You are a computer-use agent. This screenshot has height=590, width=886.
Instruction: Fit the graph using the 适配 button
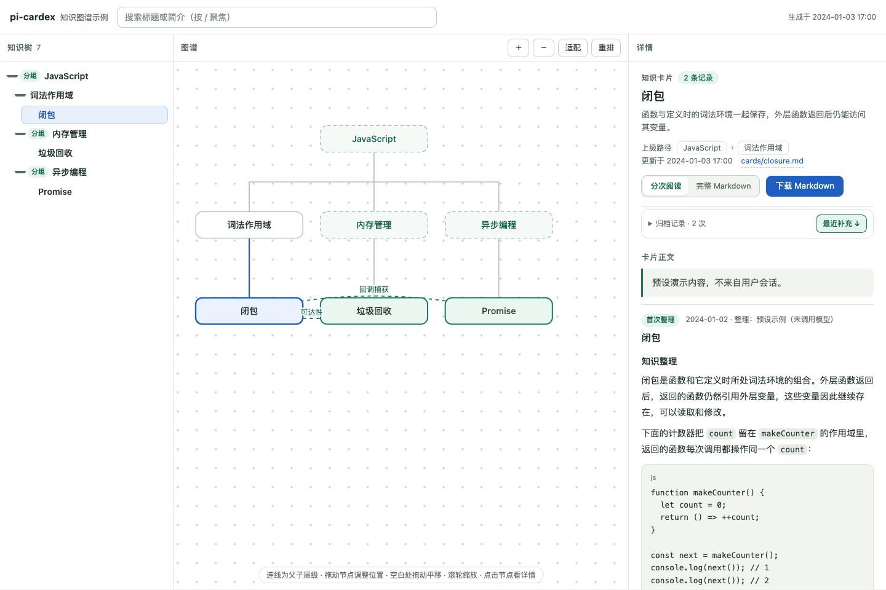point(573,48)
